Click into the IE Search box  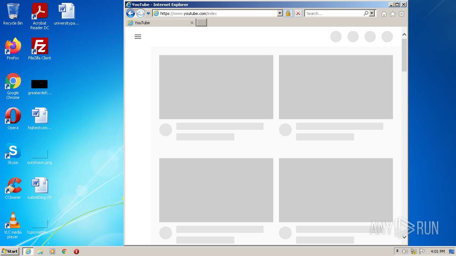coord(334,14)
